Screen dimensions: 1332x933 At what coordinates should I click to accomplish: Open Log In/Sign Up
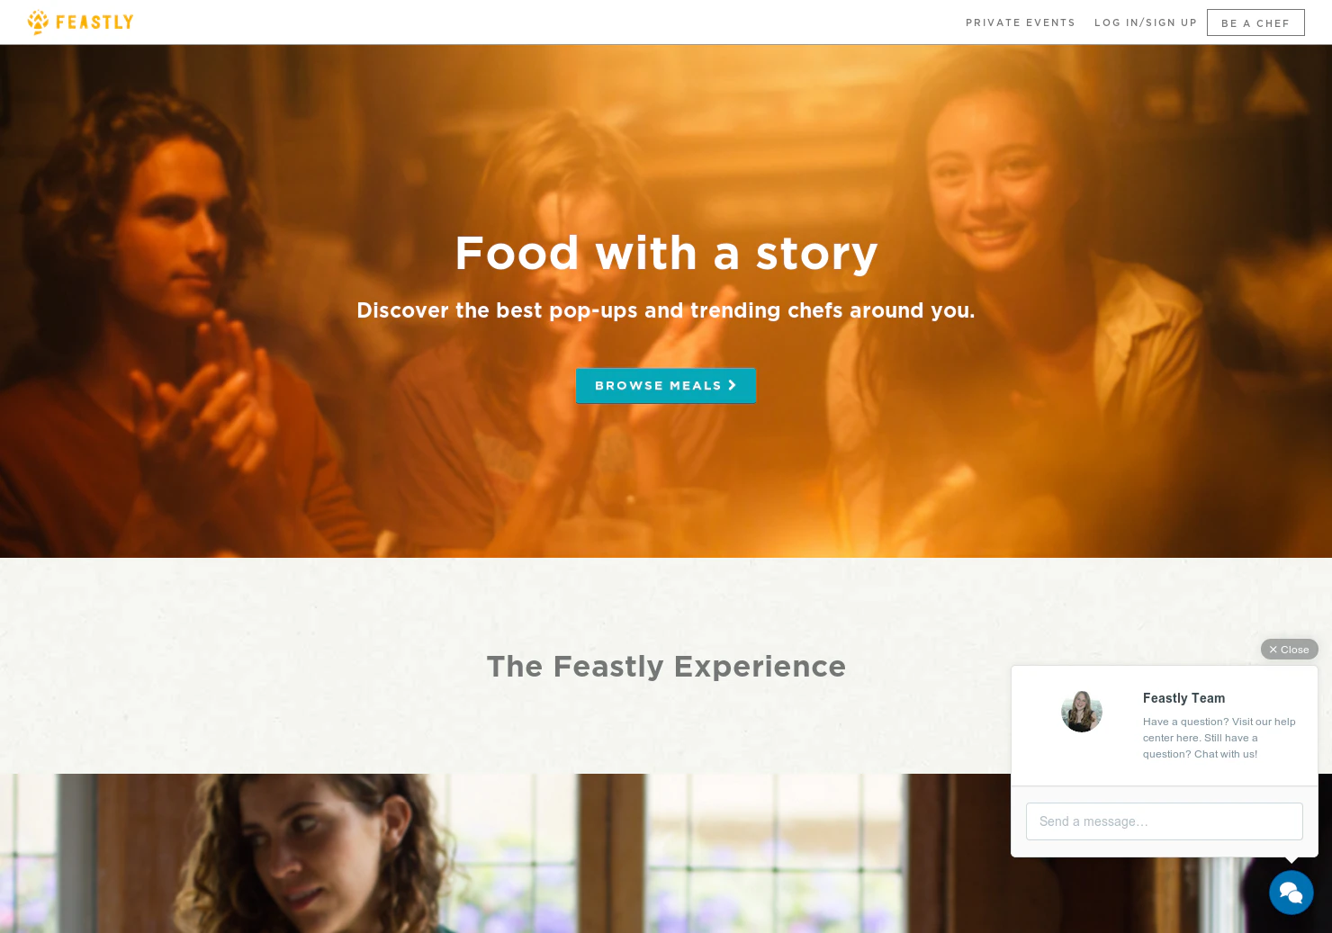1146,22
